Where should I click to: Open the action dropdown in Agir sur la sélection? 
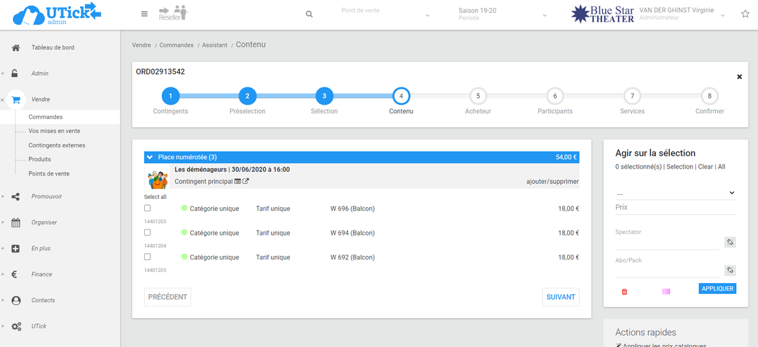[x=675, y=193]
